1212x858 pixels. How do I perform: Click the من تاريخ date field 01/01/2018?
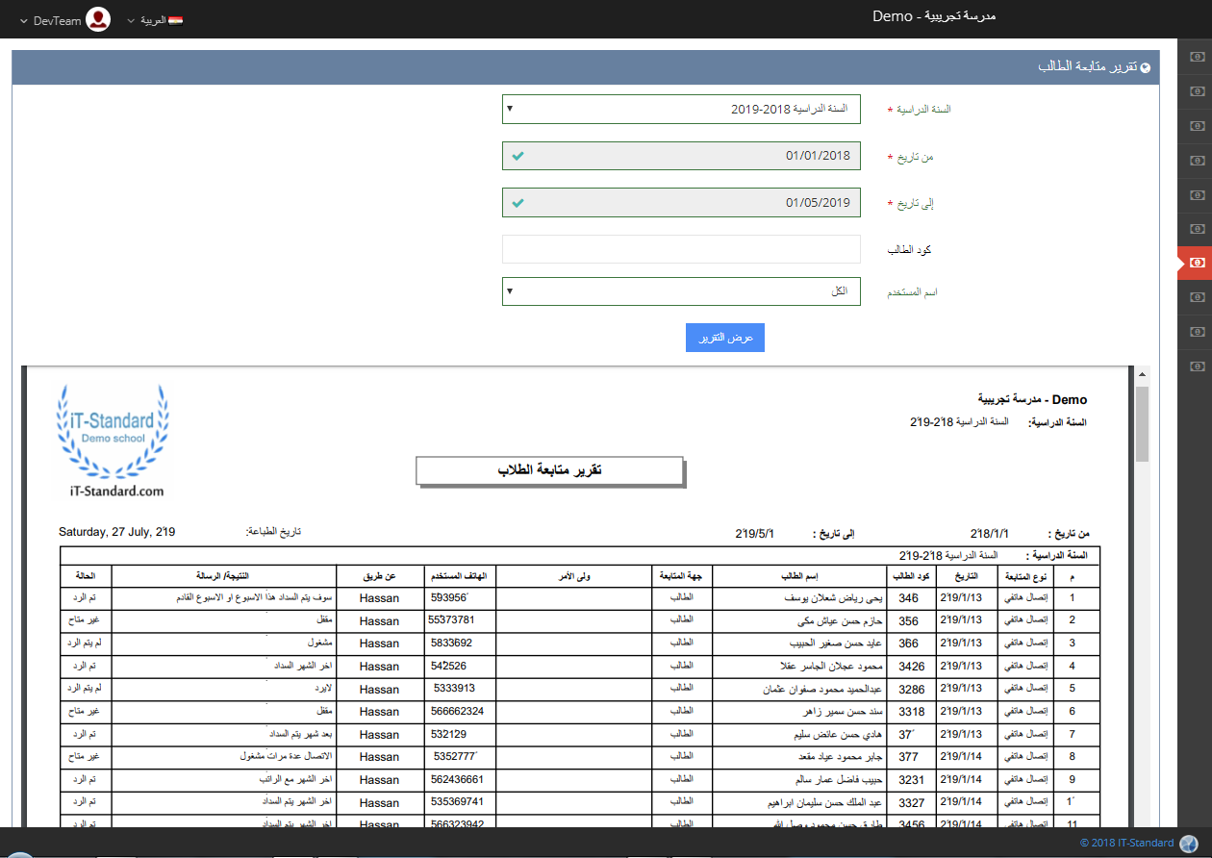[x=681, y=156]
